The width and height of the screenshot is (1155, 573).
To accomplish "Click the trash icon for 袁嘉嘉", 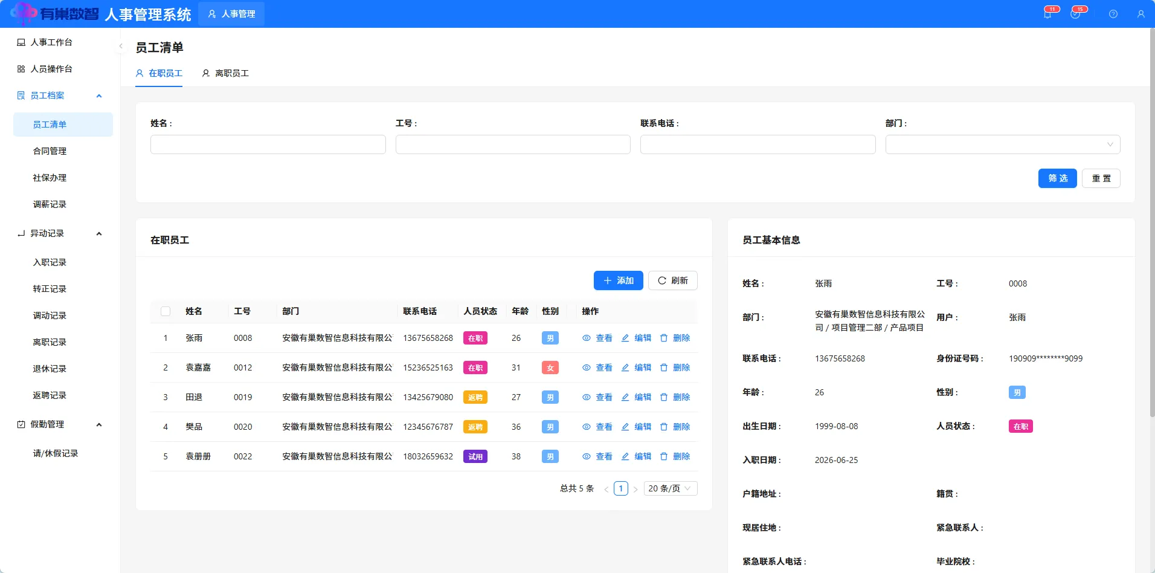I will pyautogui.click(x=664, y=367).
